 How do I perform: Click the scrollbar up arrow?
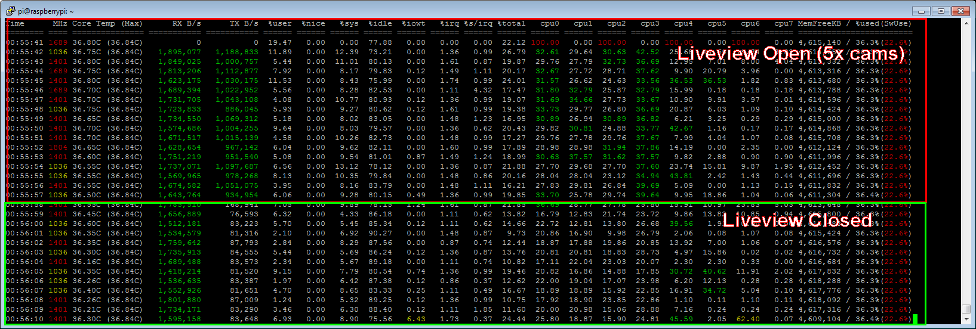tap(966, 23)
